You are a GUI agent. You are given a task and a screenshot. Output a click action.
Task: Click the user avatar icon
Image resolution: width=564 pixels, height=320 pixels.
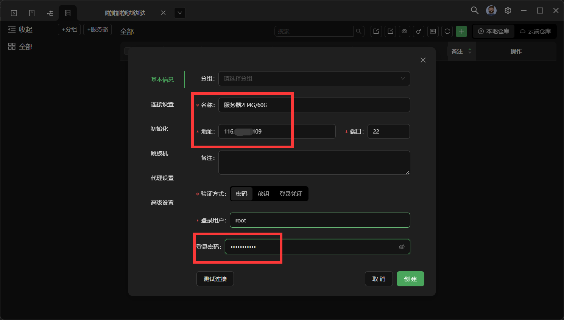point(491,11)
